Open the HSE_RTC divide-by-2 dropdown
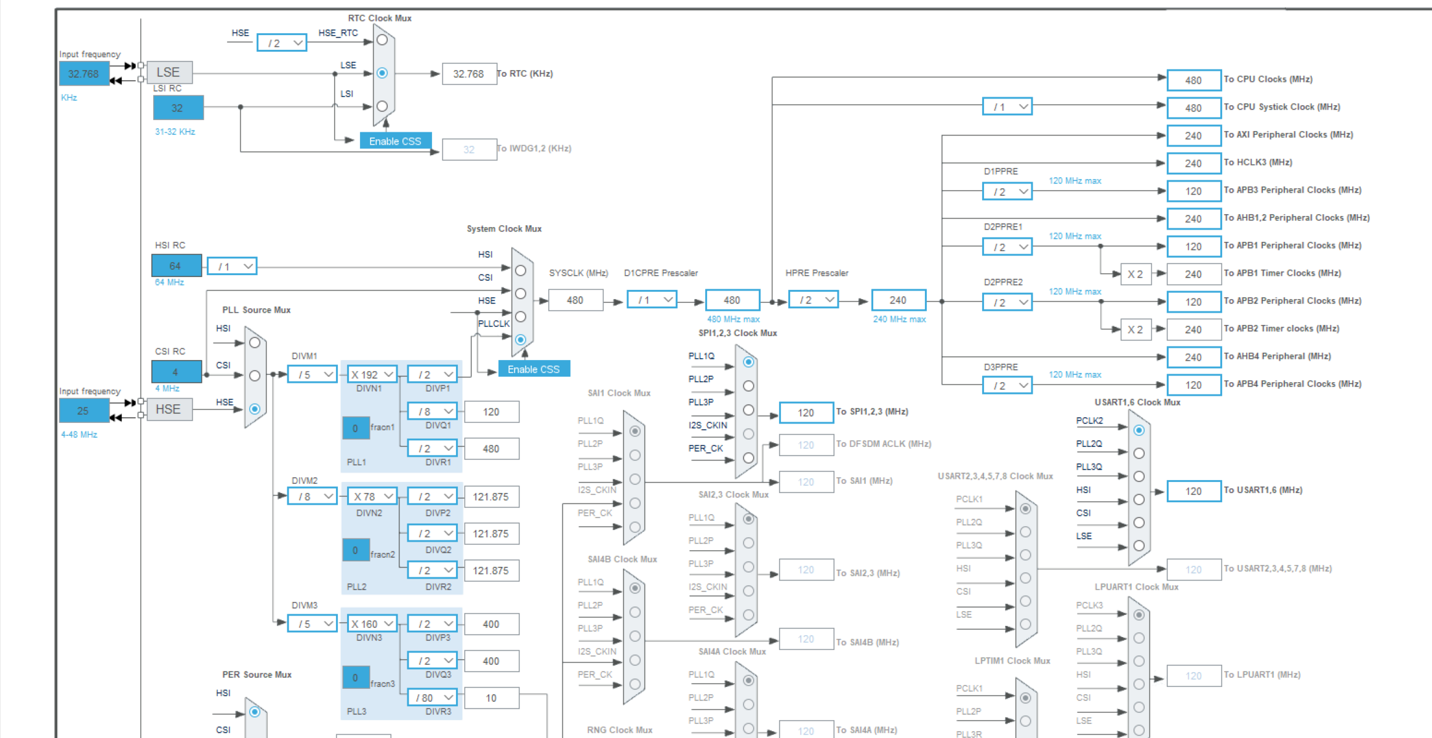1432x738 pixels. coord(281,42)
